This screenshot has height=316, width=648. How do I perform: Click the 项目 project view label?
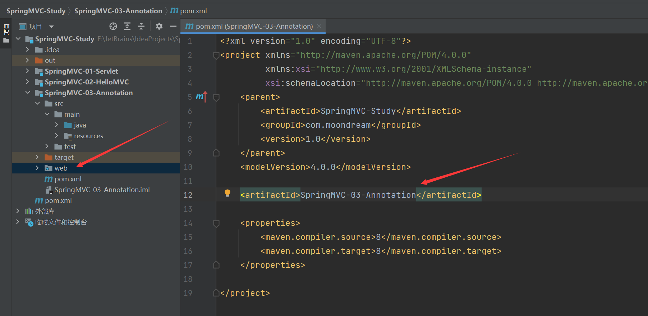click(x=35, y=27)
